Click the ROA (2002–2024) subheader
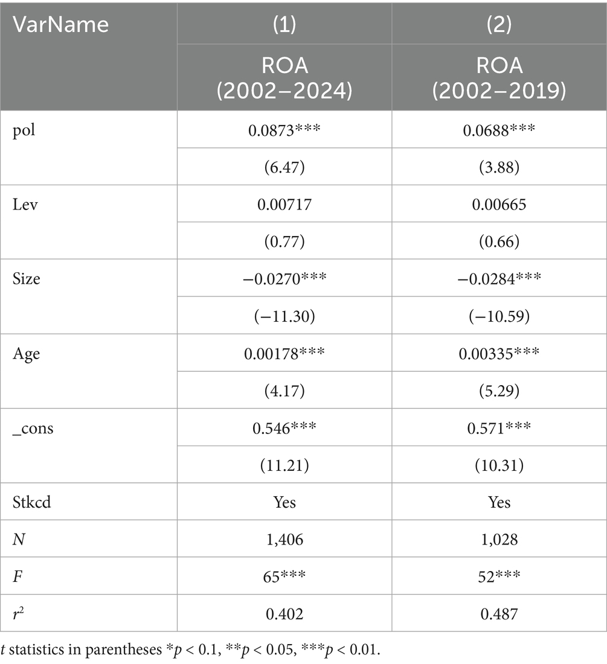This screenshot has width=607, height=664. [x=284, y=77]
